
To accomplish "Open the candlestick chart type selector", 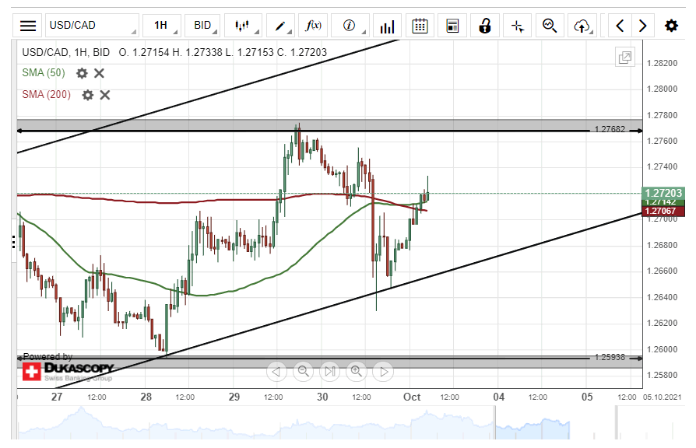I will (x=243, y=26).
